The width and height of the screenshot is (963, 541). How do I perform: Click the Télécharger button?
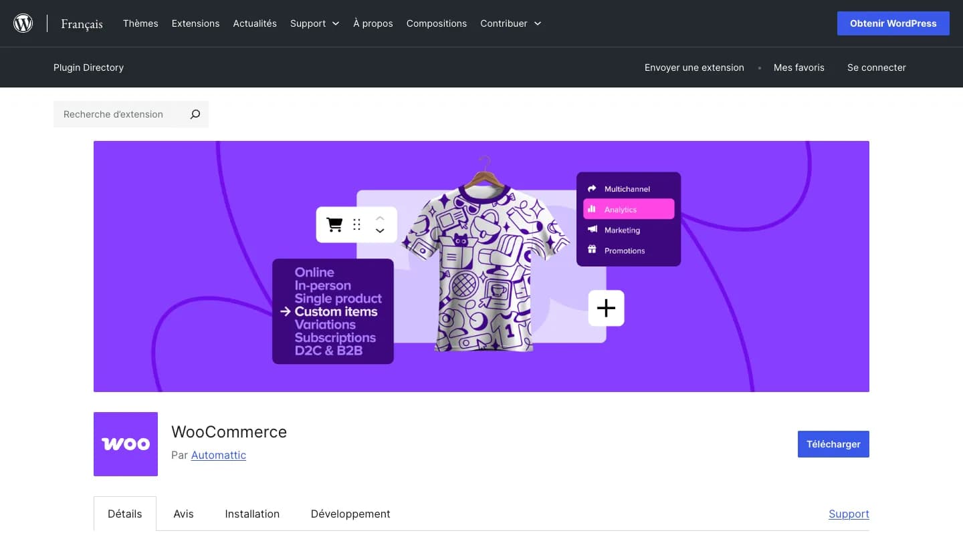(833, 444)
